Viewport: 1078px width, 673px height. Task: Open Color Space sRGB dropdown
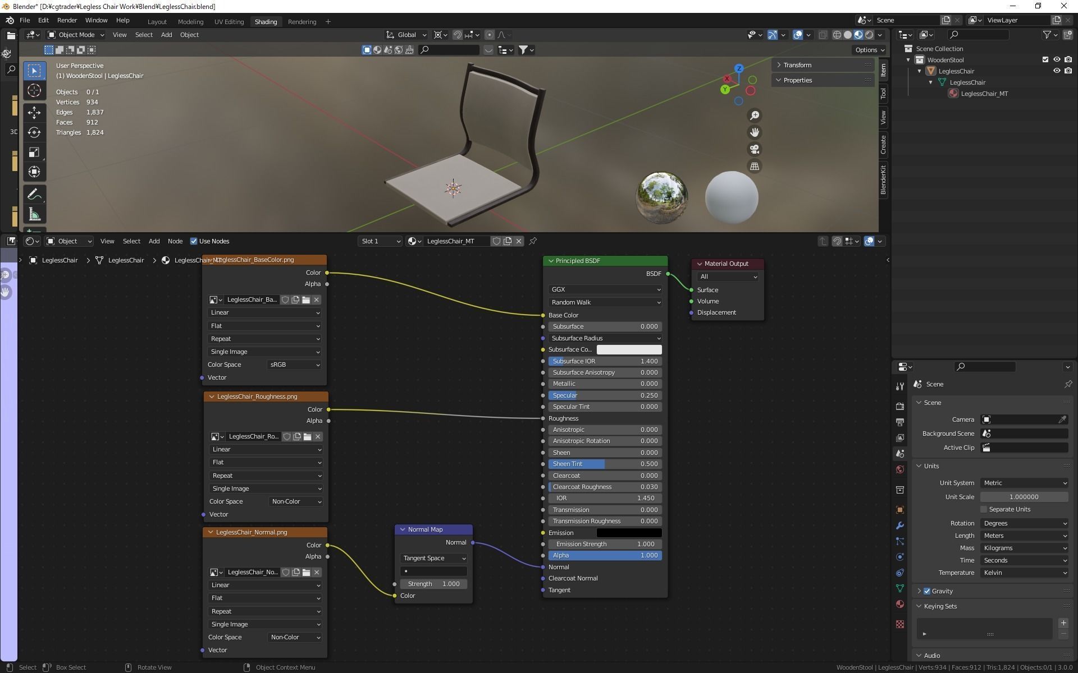click(x=295, y=365)
